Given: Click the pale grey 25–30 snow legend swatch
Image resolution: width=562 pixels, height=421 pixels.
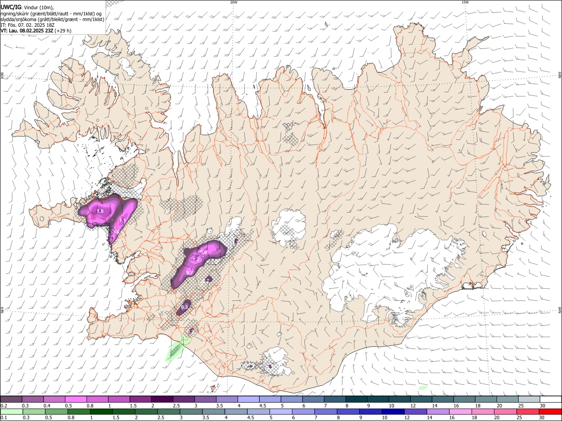Looking at the screenshot, I should point(529,400).
